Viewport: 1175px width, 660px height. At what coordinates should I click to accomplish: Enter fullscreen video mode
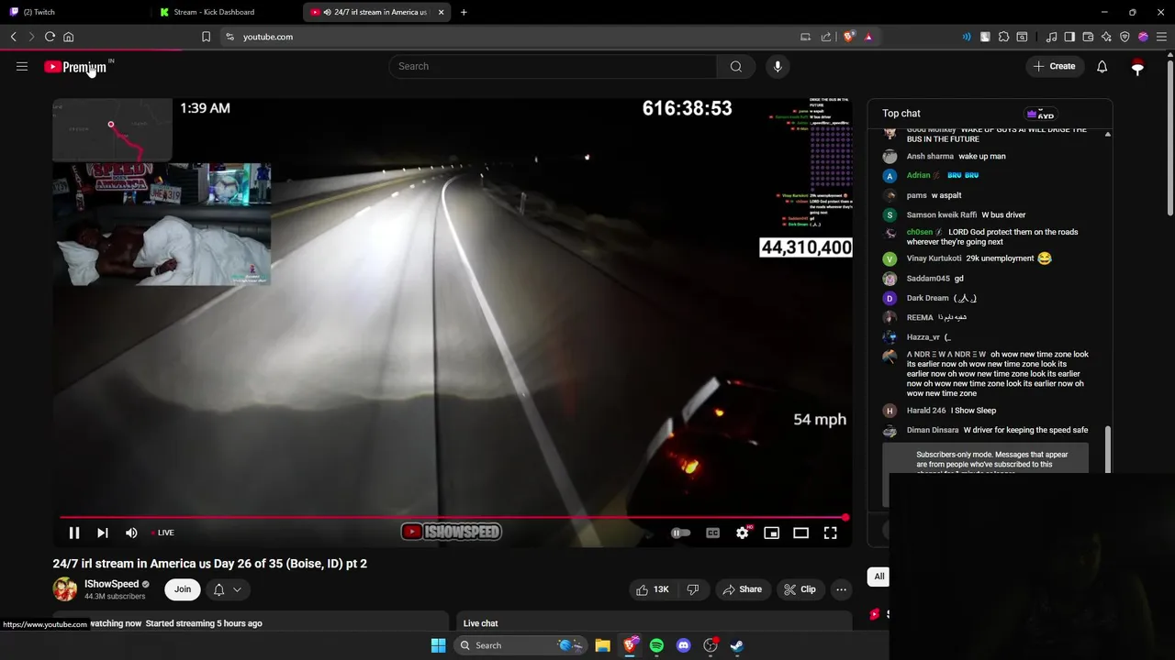(831, 533)
